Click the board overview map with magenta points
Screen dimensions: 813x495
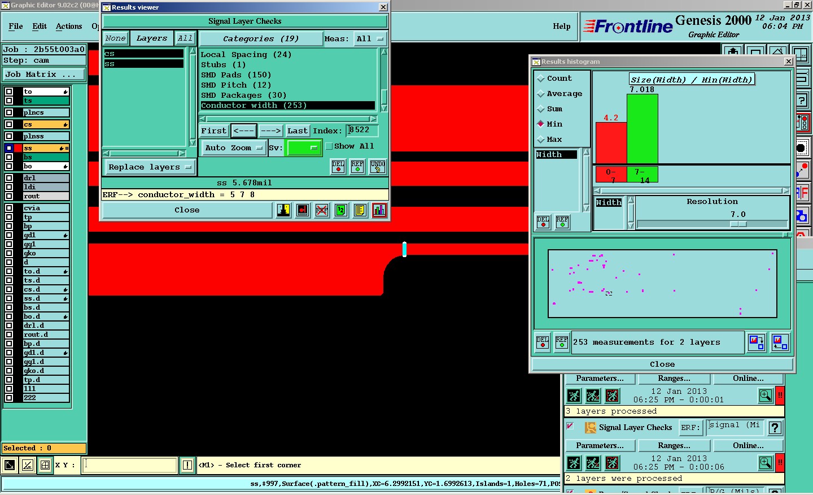tap(662, 284)
